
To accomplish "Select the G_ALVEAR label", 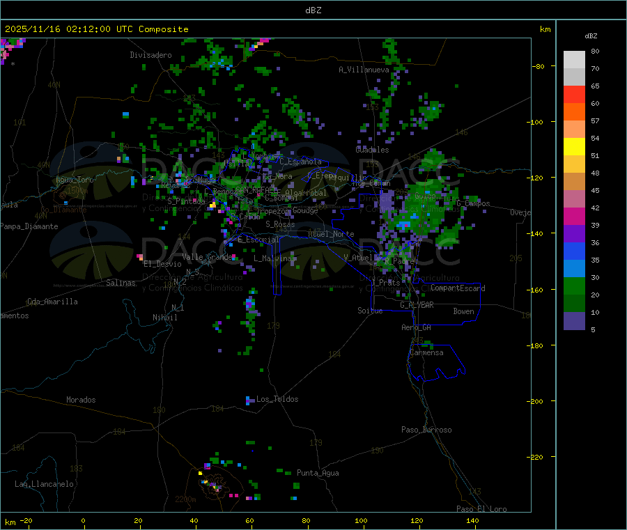I will click(x=417, y=305).
